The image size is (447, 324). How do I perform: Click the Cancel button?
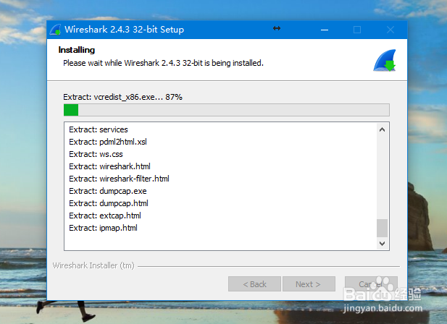point(371,284)
